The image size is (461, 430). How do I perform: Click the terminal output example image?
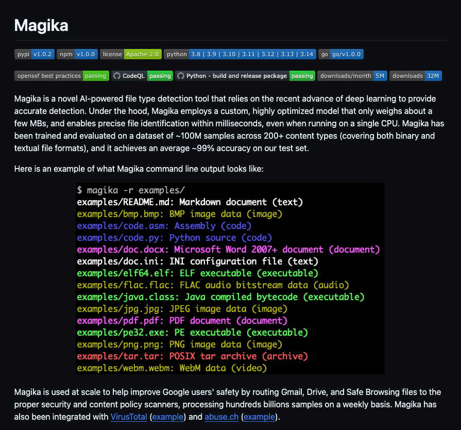230,279
